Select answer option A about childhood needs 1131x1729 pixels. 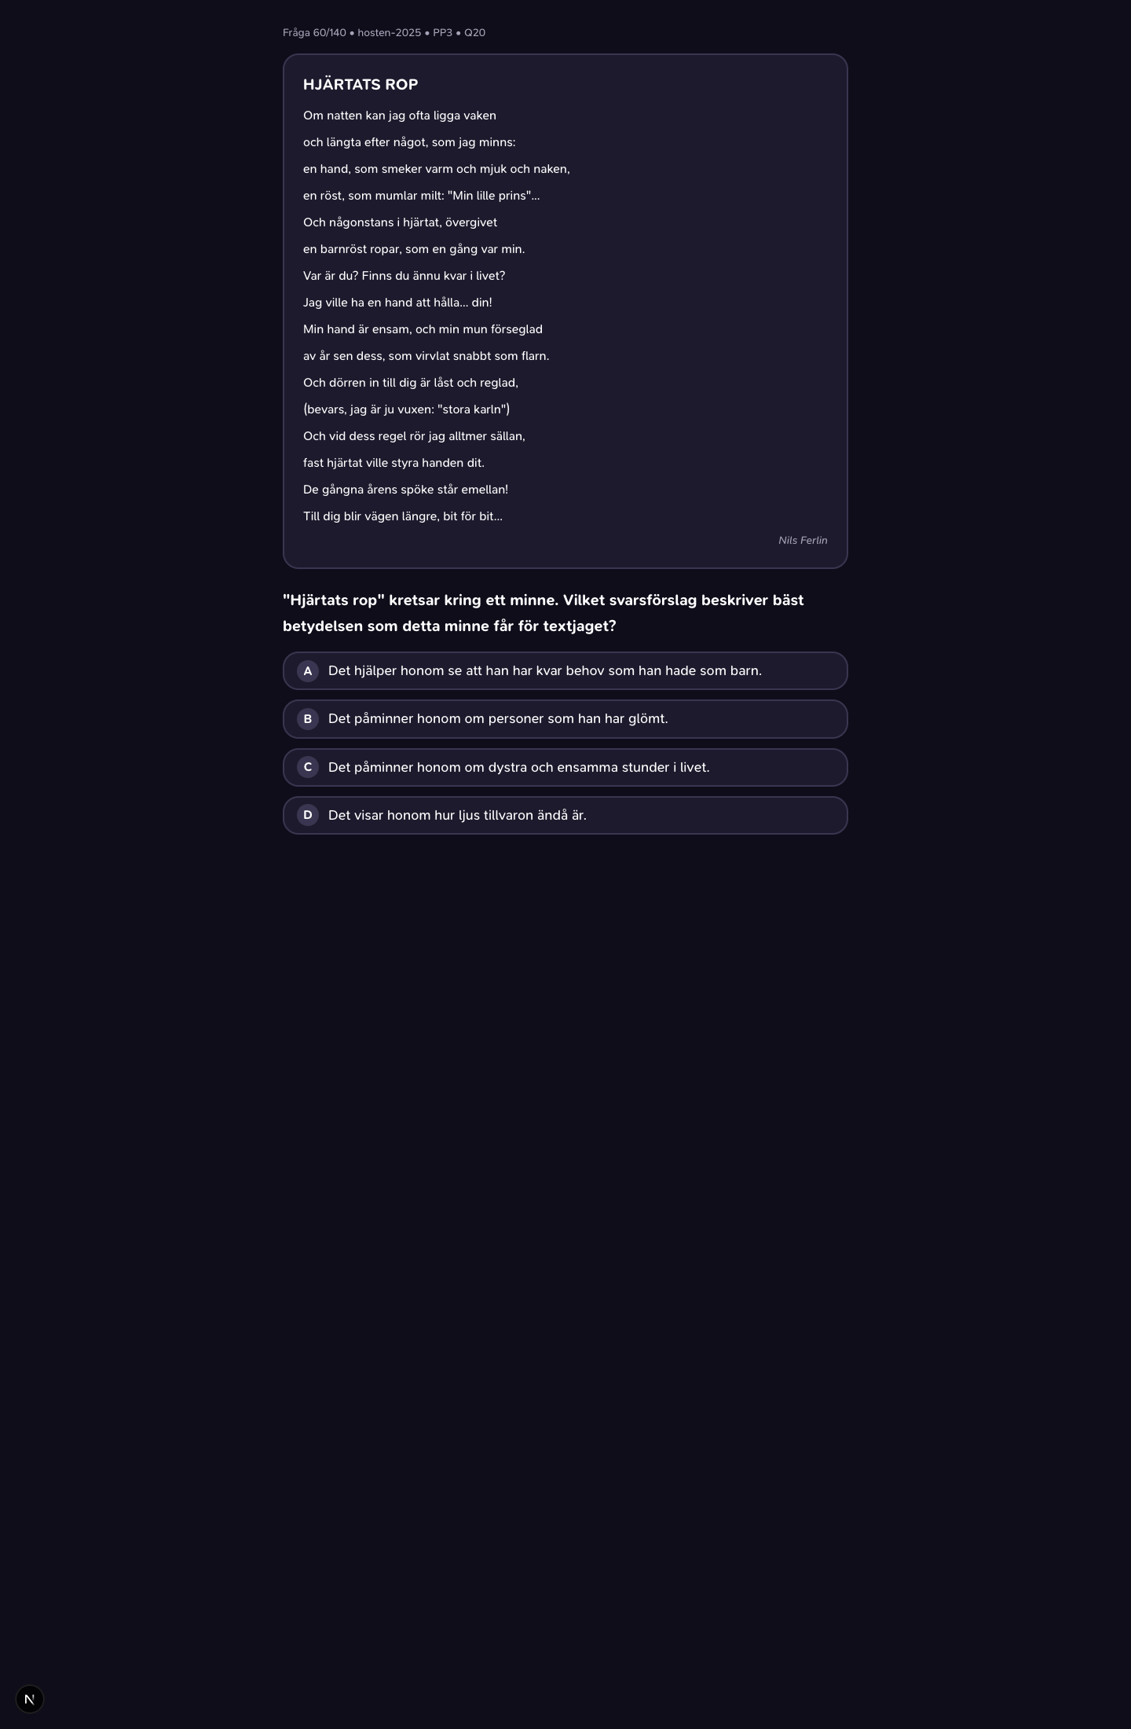pyautogui.click(x=565, y=670)
